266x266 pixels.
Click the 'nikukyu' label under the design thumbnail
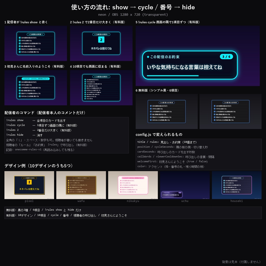coord(133,201)
